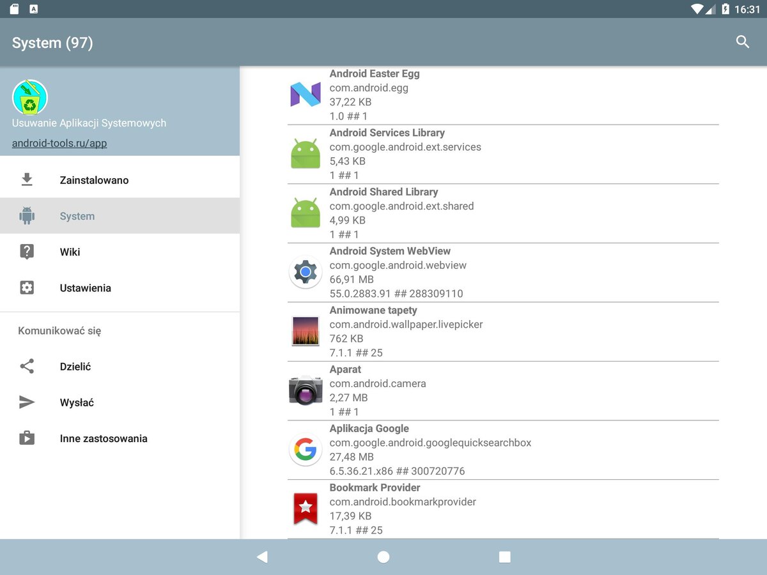Open the android-tools.ru/app link
Screen dimensions: 767x575
click(x=59, y=142)
